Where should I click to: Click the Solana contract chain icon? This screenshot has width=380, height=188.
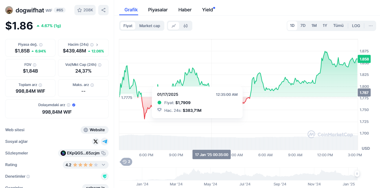(x=63, y=153)
